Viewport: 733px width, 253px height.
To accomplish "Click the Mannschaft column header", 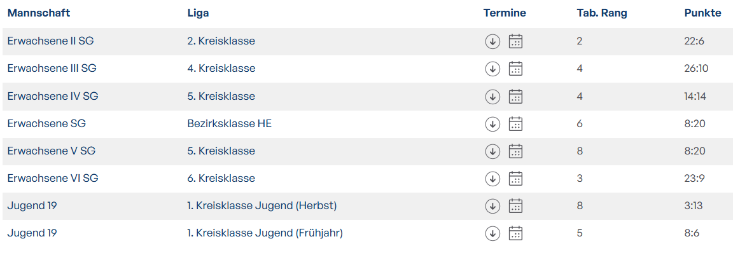I will 39,13.
